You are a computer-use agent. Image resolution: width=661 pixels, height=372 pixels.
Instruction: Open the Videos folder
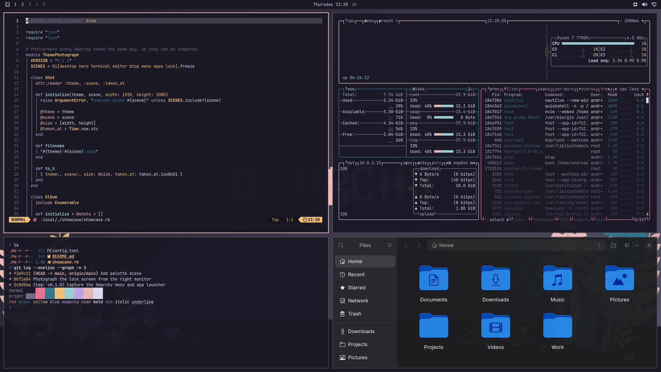[x=495, y=332]
